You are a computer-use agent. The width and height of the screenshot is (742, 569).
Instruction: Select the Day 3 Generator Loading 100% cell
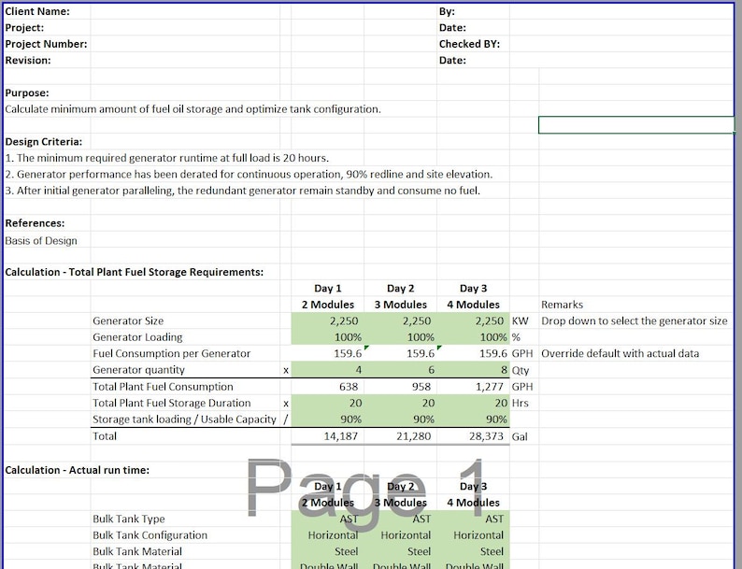[x=473, y=337]
